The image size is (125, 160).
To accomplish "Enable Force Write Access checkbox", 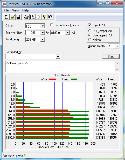I will tap(52, 25).
